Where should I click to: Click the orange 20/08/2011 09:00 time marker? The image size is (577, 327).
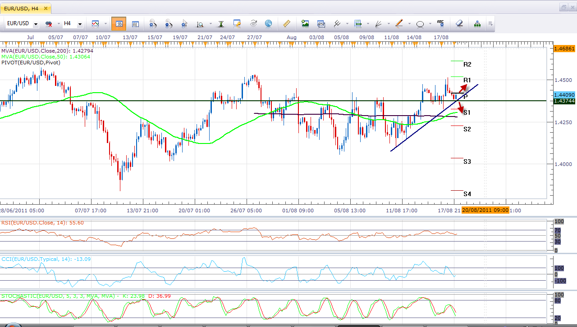(485, 210)
